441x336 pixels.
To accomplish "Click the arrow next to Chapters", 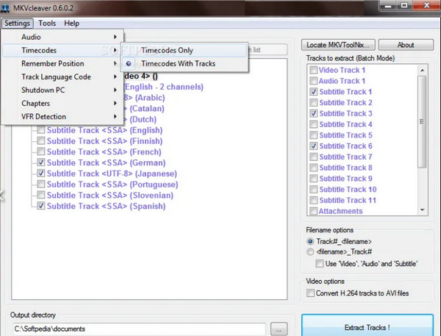I will pyautogui.click(x=115, y=103).
